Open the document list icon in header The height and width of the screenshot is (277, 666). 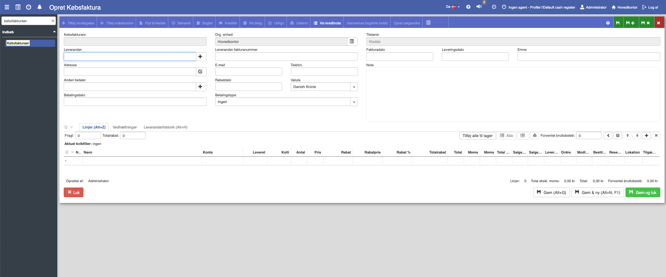pyautogui.click(x=18, y=7)
